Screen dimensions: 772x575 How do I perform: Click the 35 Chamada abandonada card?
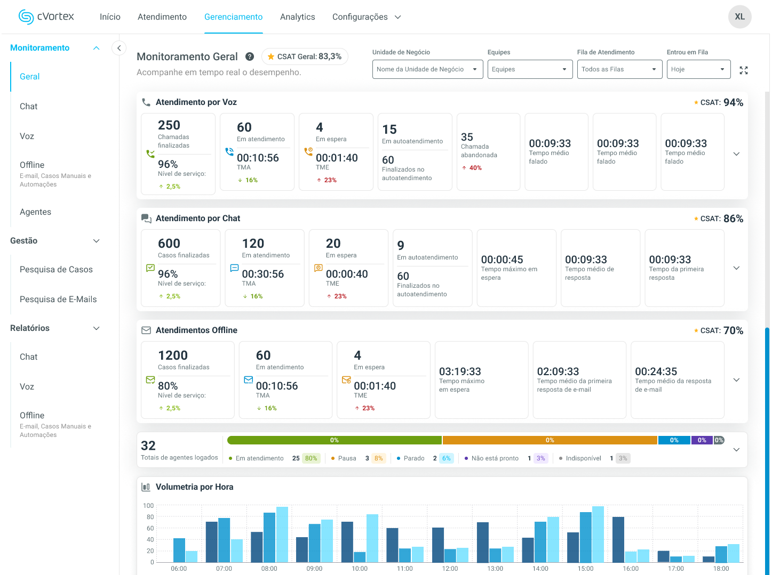pyautogui.click(x=489, y=152)
